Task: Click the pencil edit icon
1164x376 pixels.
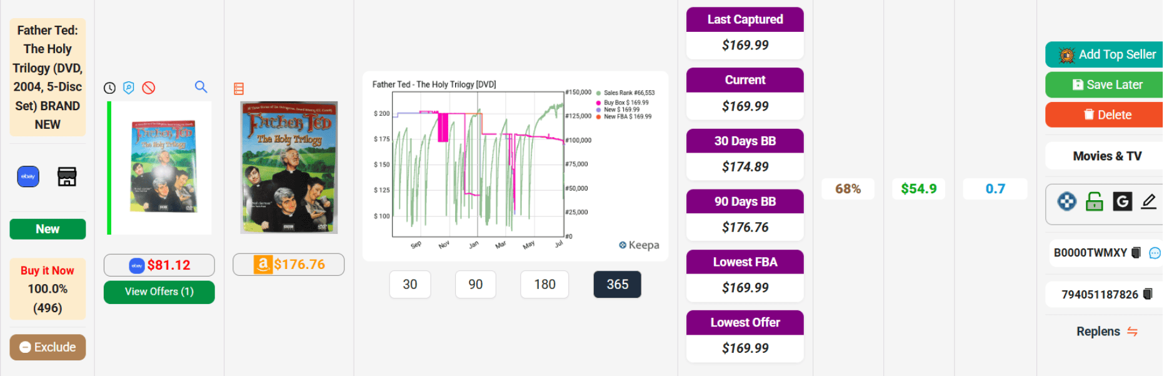Action: 1149,201
